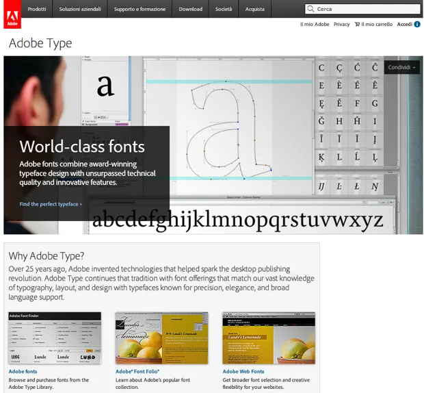Viewport: 424px width, 393px height.
Task: Open Supporto e formazione menu
Action: coord(140,9)
